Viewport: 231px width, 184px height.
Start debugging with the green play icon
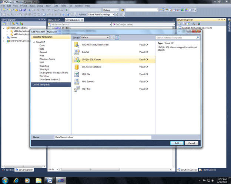pos(66,10)
